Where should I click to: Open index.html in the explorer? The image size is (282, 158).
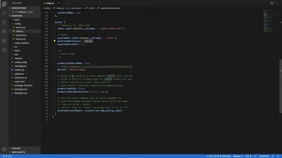(19, 82)
